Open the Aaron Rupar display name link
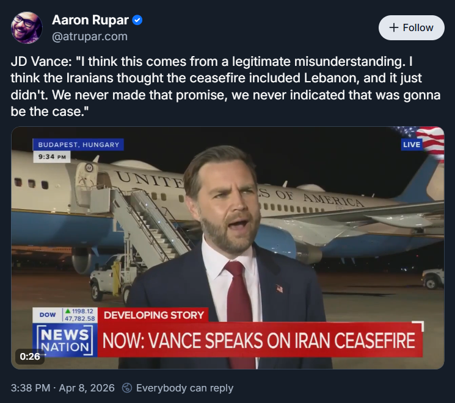Viewport: 455px width, 403px height. tap(90, 20)
